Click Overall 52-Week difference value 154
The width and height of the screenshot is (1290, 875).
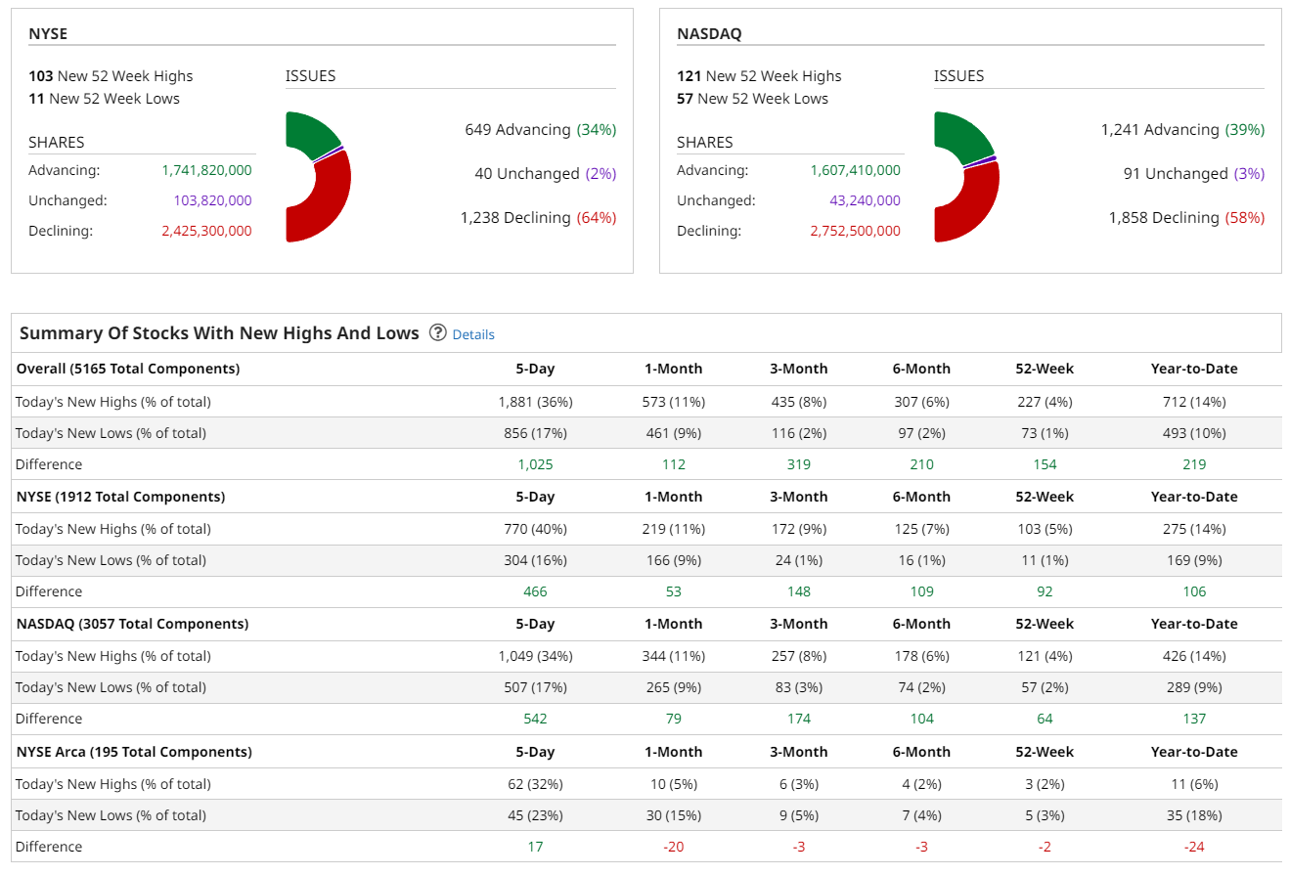1045,464
